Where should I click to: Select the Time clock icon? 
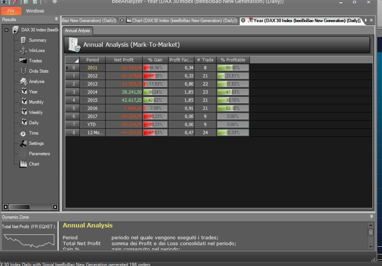tap(23, 133)
